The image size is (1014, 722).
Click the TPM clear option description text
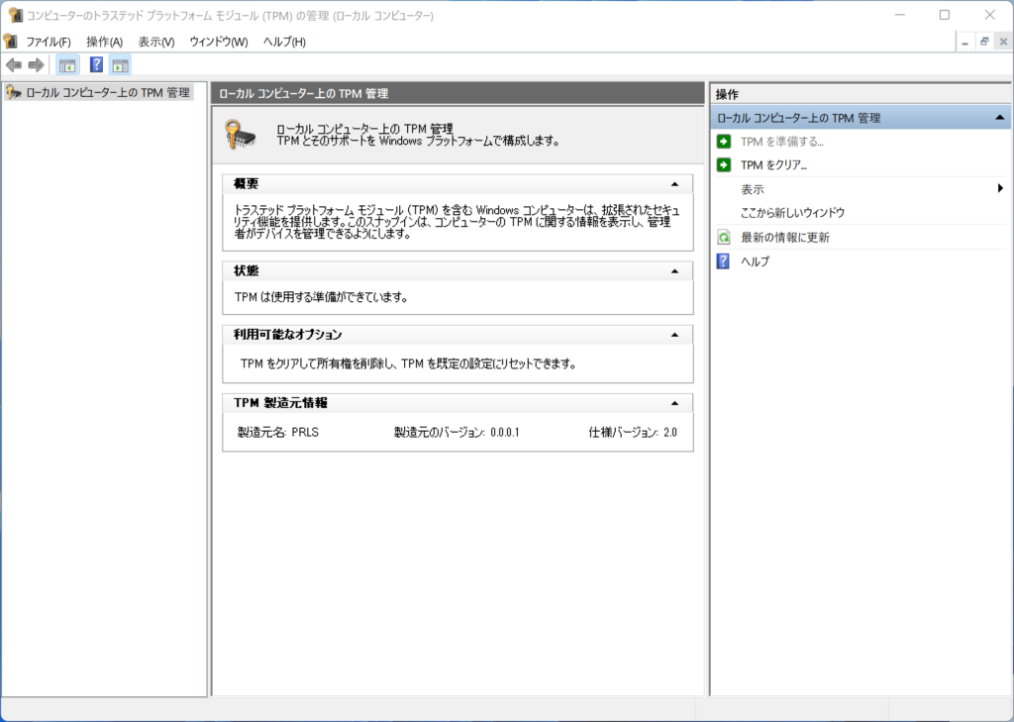408,363
